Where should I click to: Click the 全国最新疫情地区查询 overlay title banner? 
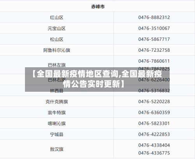(x=97, y=79)
